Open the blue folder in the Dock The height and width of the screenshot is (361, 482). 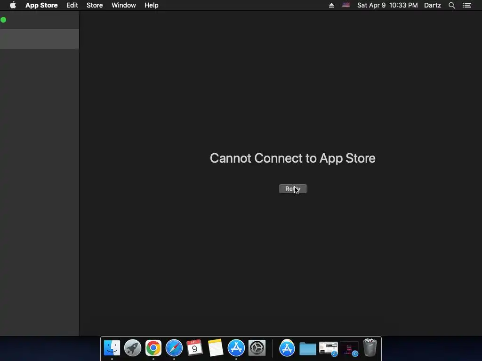(308, 348)
